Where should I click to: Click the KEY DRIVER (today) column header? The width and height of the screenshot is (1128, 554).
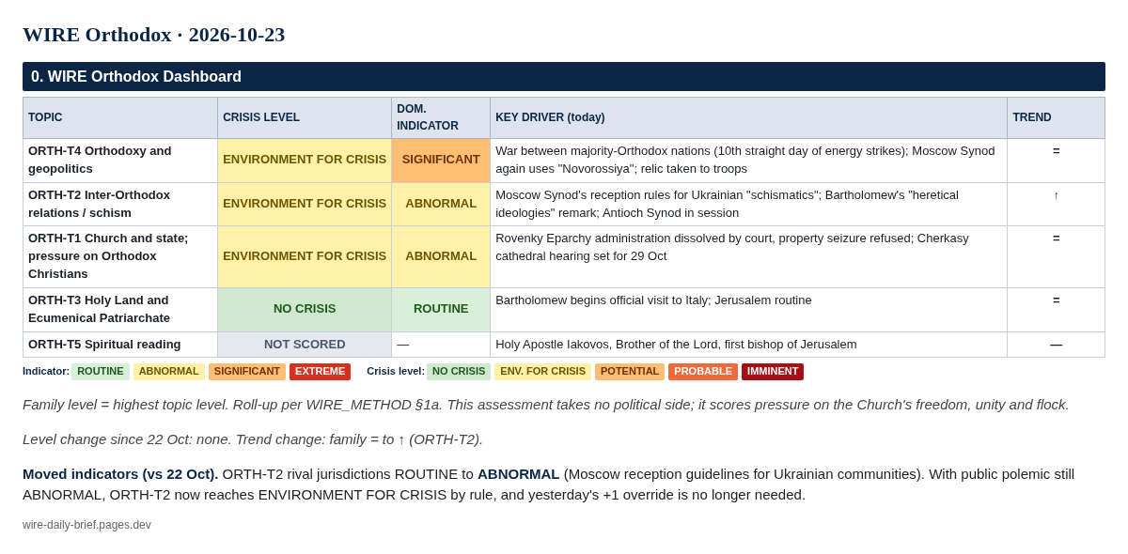[x=748, y=117]
